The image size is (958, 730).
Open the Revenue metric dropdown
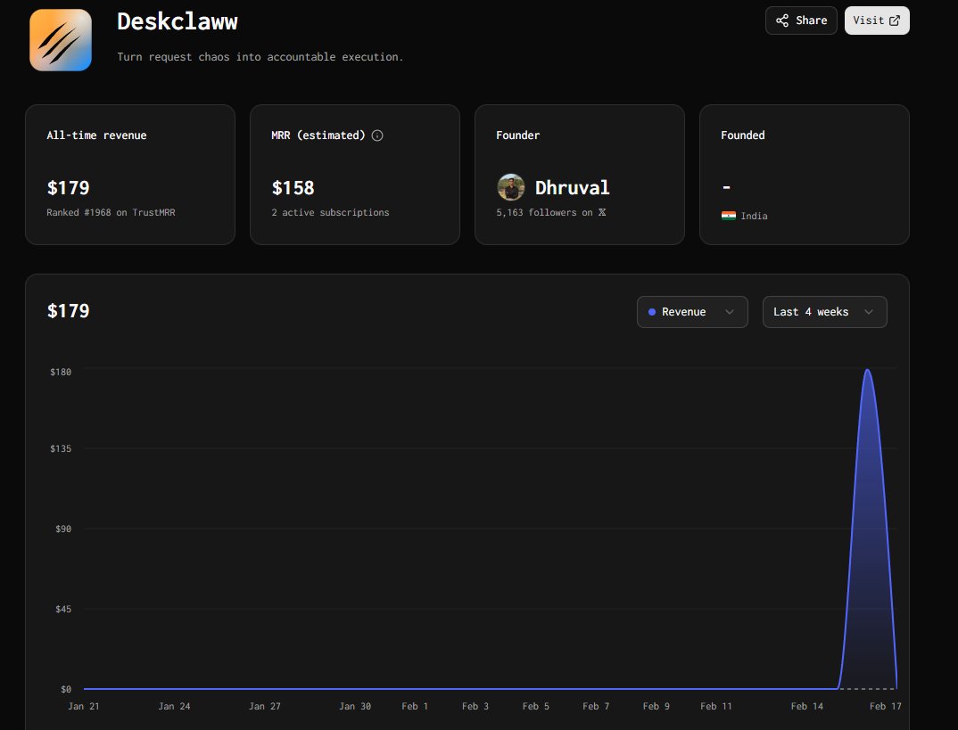click(692, 312)
